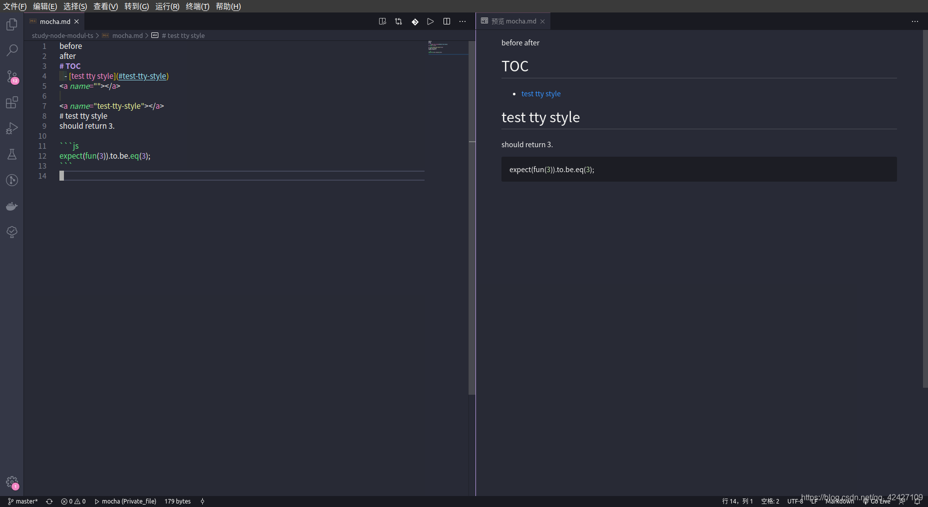Click cursor position 行 14, 列 1
This screenshot has height=507, width=928.
point(737,502)
